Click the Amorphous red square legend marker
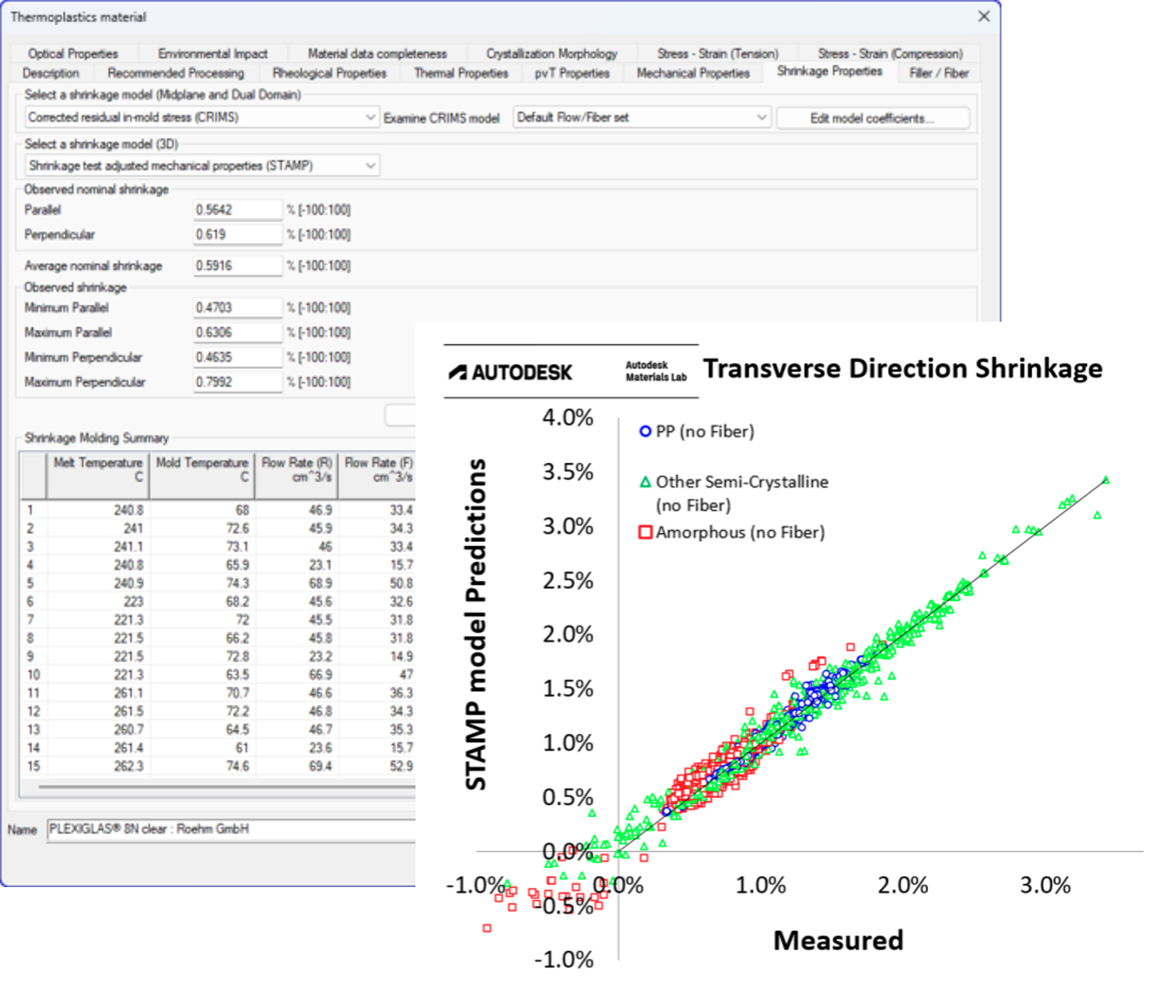 pos(645,532)
